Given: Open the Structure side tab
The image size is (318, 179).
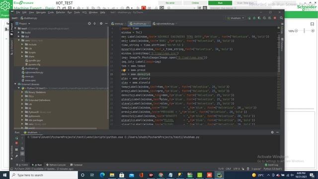Looking at the screenshot, I should tap(11, 47).
